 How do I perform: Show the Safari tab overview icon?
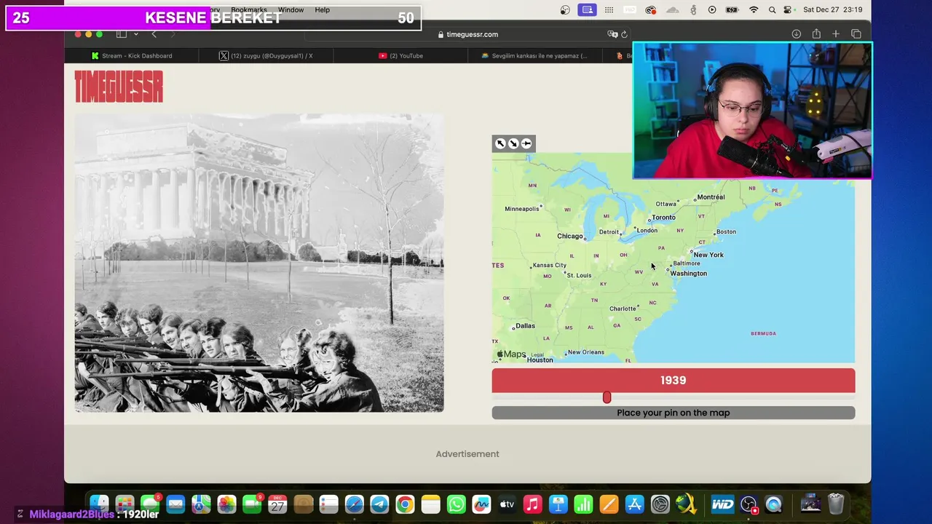click(x=856, y=34)
